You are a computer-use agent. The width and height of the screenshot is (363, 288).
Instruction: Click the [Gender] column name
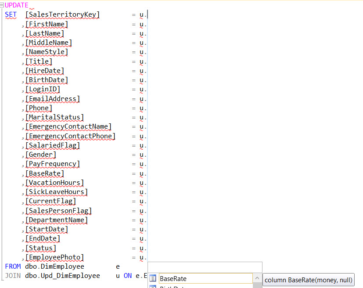pyautogui.click(x=40, y=155)
